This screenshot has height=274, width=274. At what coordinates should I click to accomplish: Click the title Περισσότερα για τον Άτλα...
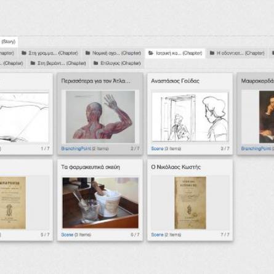(x=95, y=81)
